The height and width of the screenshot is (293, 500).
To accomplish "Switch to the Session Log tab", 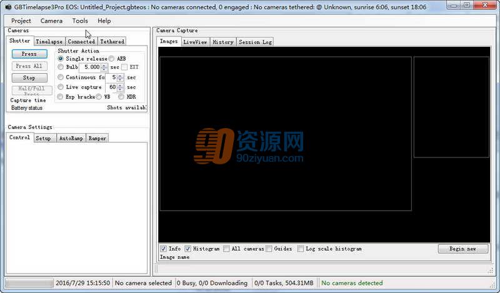I will (255, 42).
